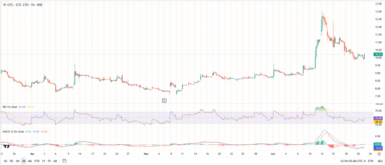
Task: Click the RSI value tag 47.69 on the axis
Action: click(378, 118)
